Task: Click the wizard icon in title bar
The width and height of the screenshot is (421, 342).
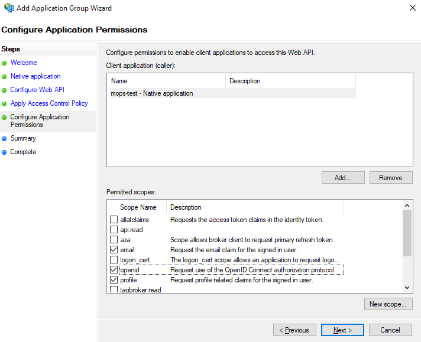Action: click(8, 8)
